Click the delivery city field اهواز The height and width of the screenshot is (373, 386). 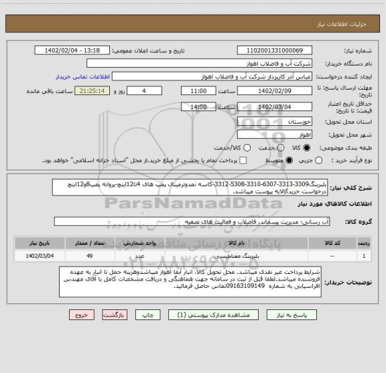coord(275,135)
